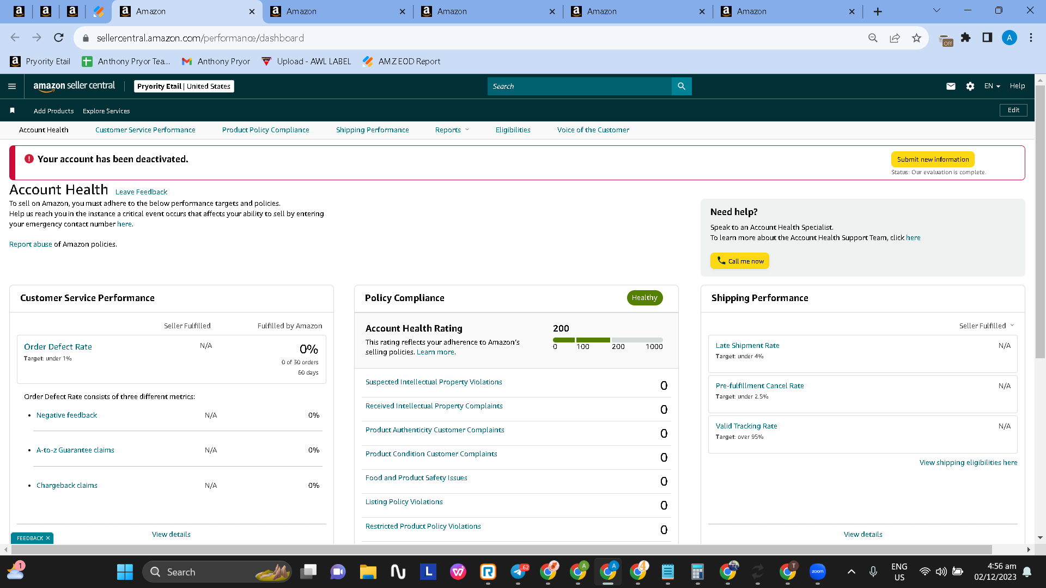Open the messages envelope icon
This screenshot has height=588, width=1046.
951,86
